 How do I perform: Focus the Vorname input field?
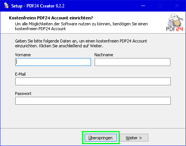click(x=53, y=62)
